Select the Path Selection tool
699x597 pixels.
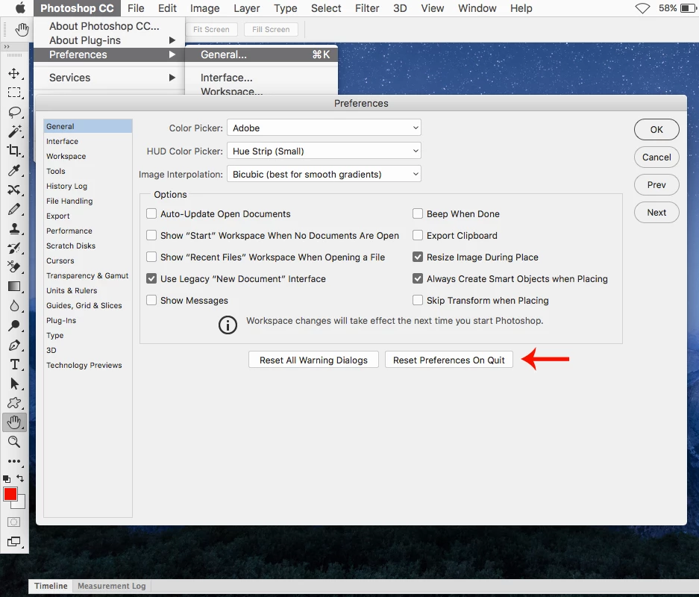14,384
